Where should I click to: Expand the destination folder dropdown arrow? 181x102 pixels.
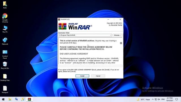[x=111, y=35]
